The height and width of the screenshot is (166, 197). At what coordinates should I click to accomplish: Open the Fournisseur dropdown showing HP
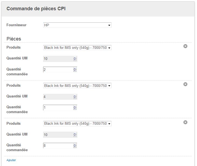click(x=77, y=25)
